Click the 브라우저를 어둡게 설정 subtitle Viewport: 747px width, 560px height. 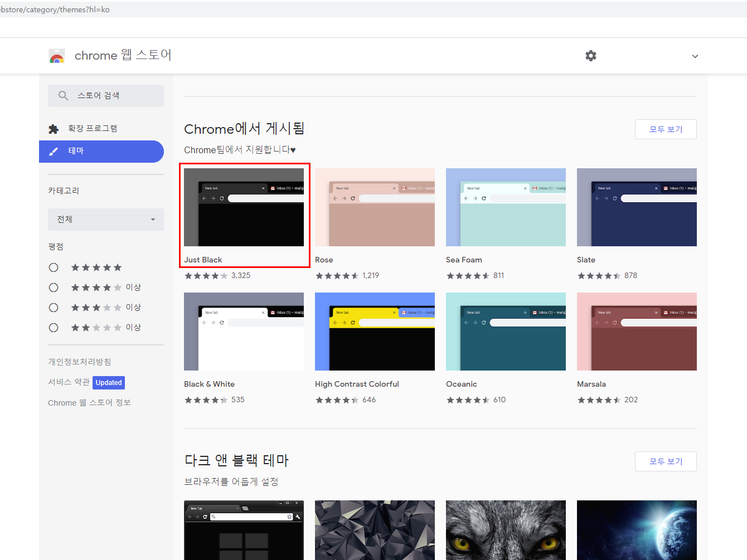(x=231, y=481)
